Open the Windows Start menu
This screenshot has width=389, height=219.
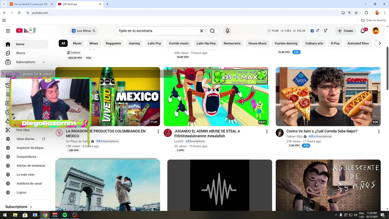pos(5,215)
